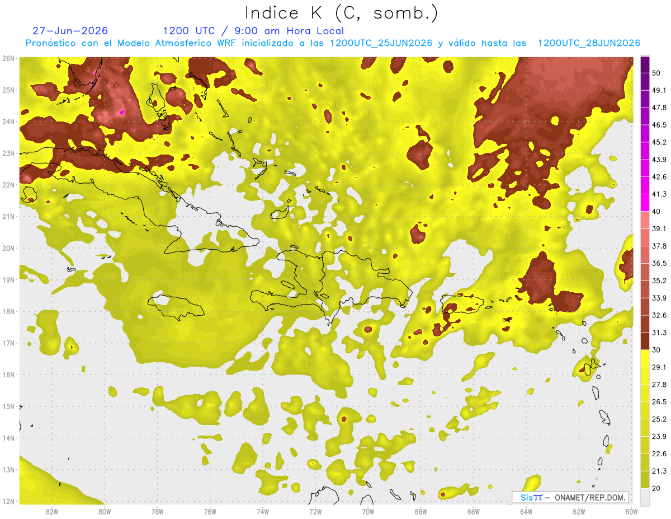Click colorbar value 33.9

pos(659,298)
